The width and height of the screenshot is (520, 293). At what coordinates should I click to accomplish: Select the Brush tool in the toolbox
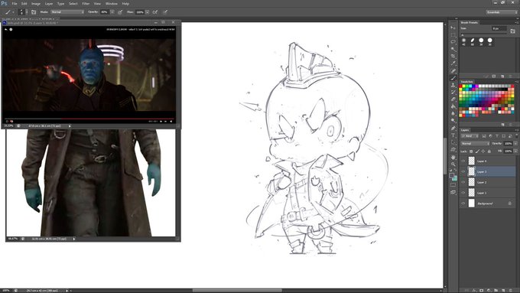pos(453,78)
